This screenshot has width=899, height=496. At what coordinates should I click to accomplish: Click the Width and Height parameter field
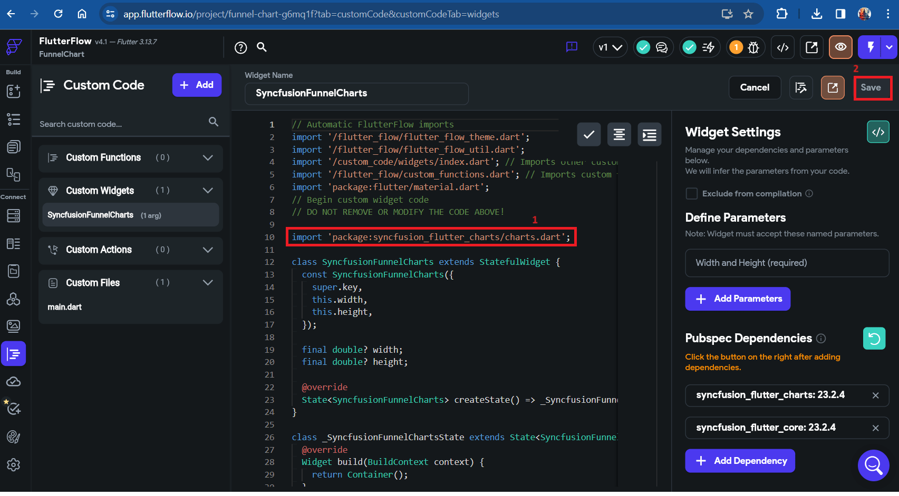(787, 263)
